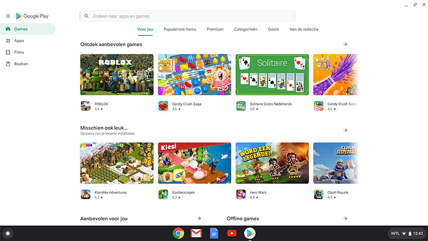
Task: Open YouTube from the shelf
Action: pyautogui.click(x=232, y=233)
